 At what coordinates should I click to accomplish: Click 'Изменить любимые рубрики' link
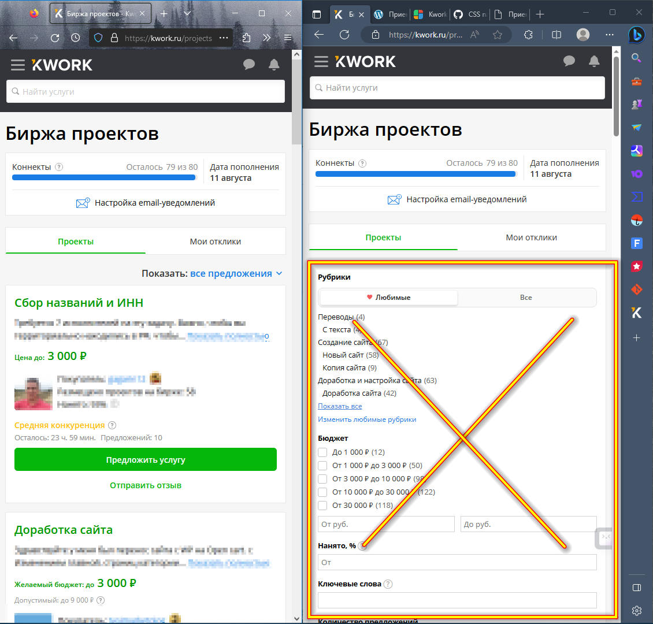click(x=367, y=419)
